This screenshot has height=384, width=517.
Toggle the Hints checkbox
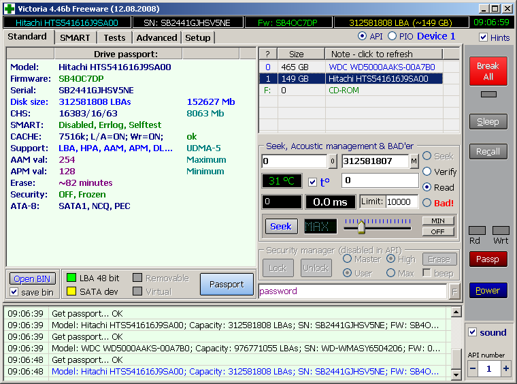pos(483,37)
